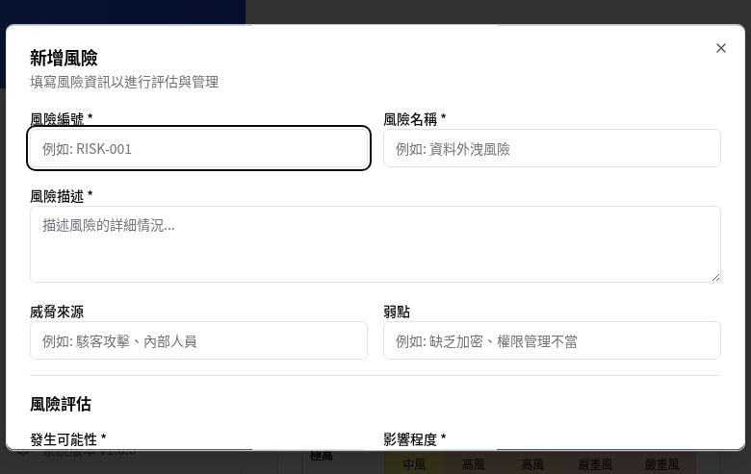The image size is (751, 474).
Task: Click the 填寫風險資訊 subtitle text
Action: [x=124, y=83]
